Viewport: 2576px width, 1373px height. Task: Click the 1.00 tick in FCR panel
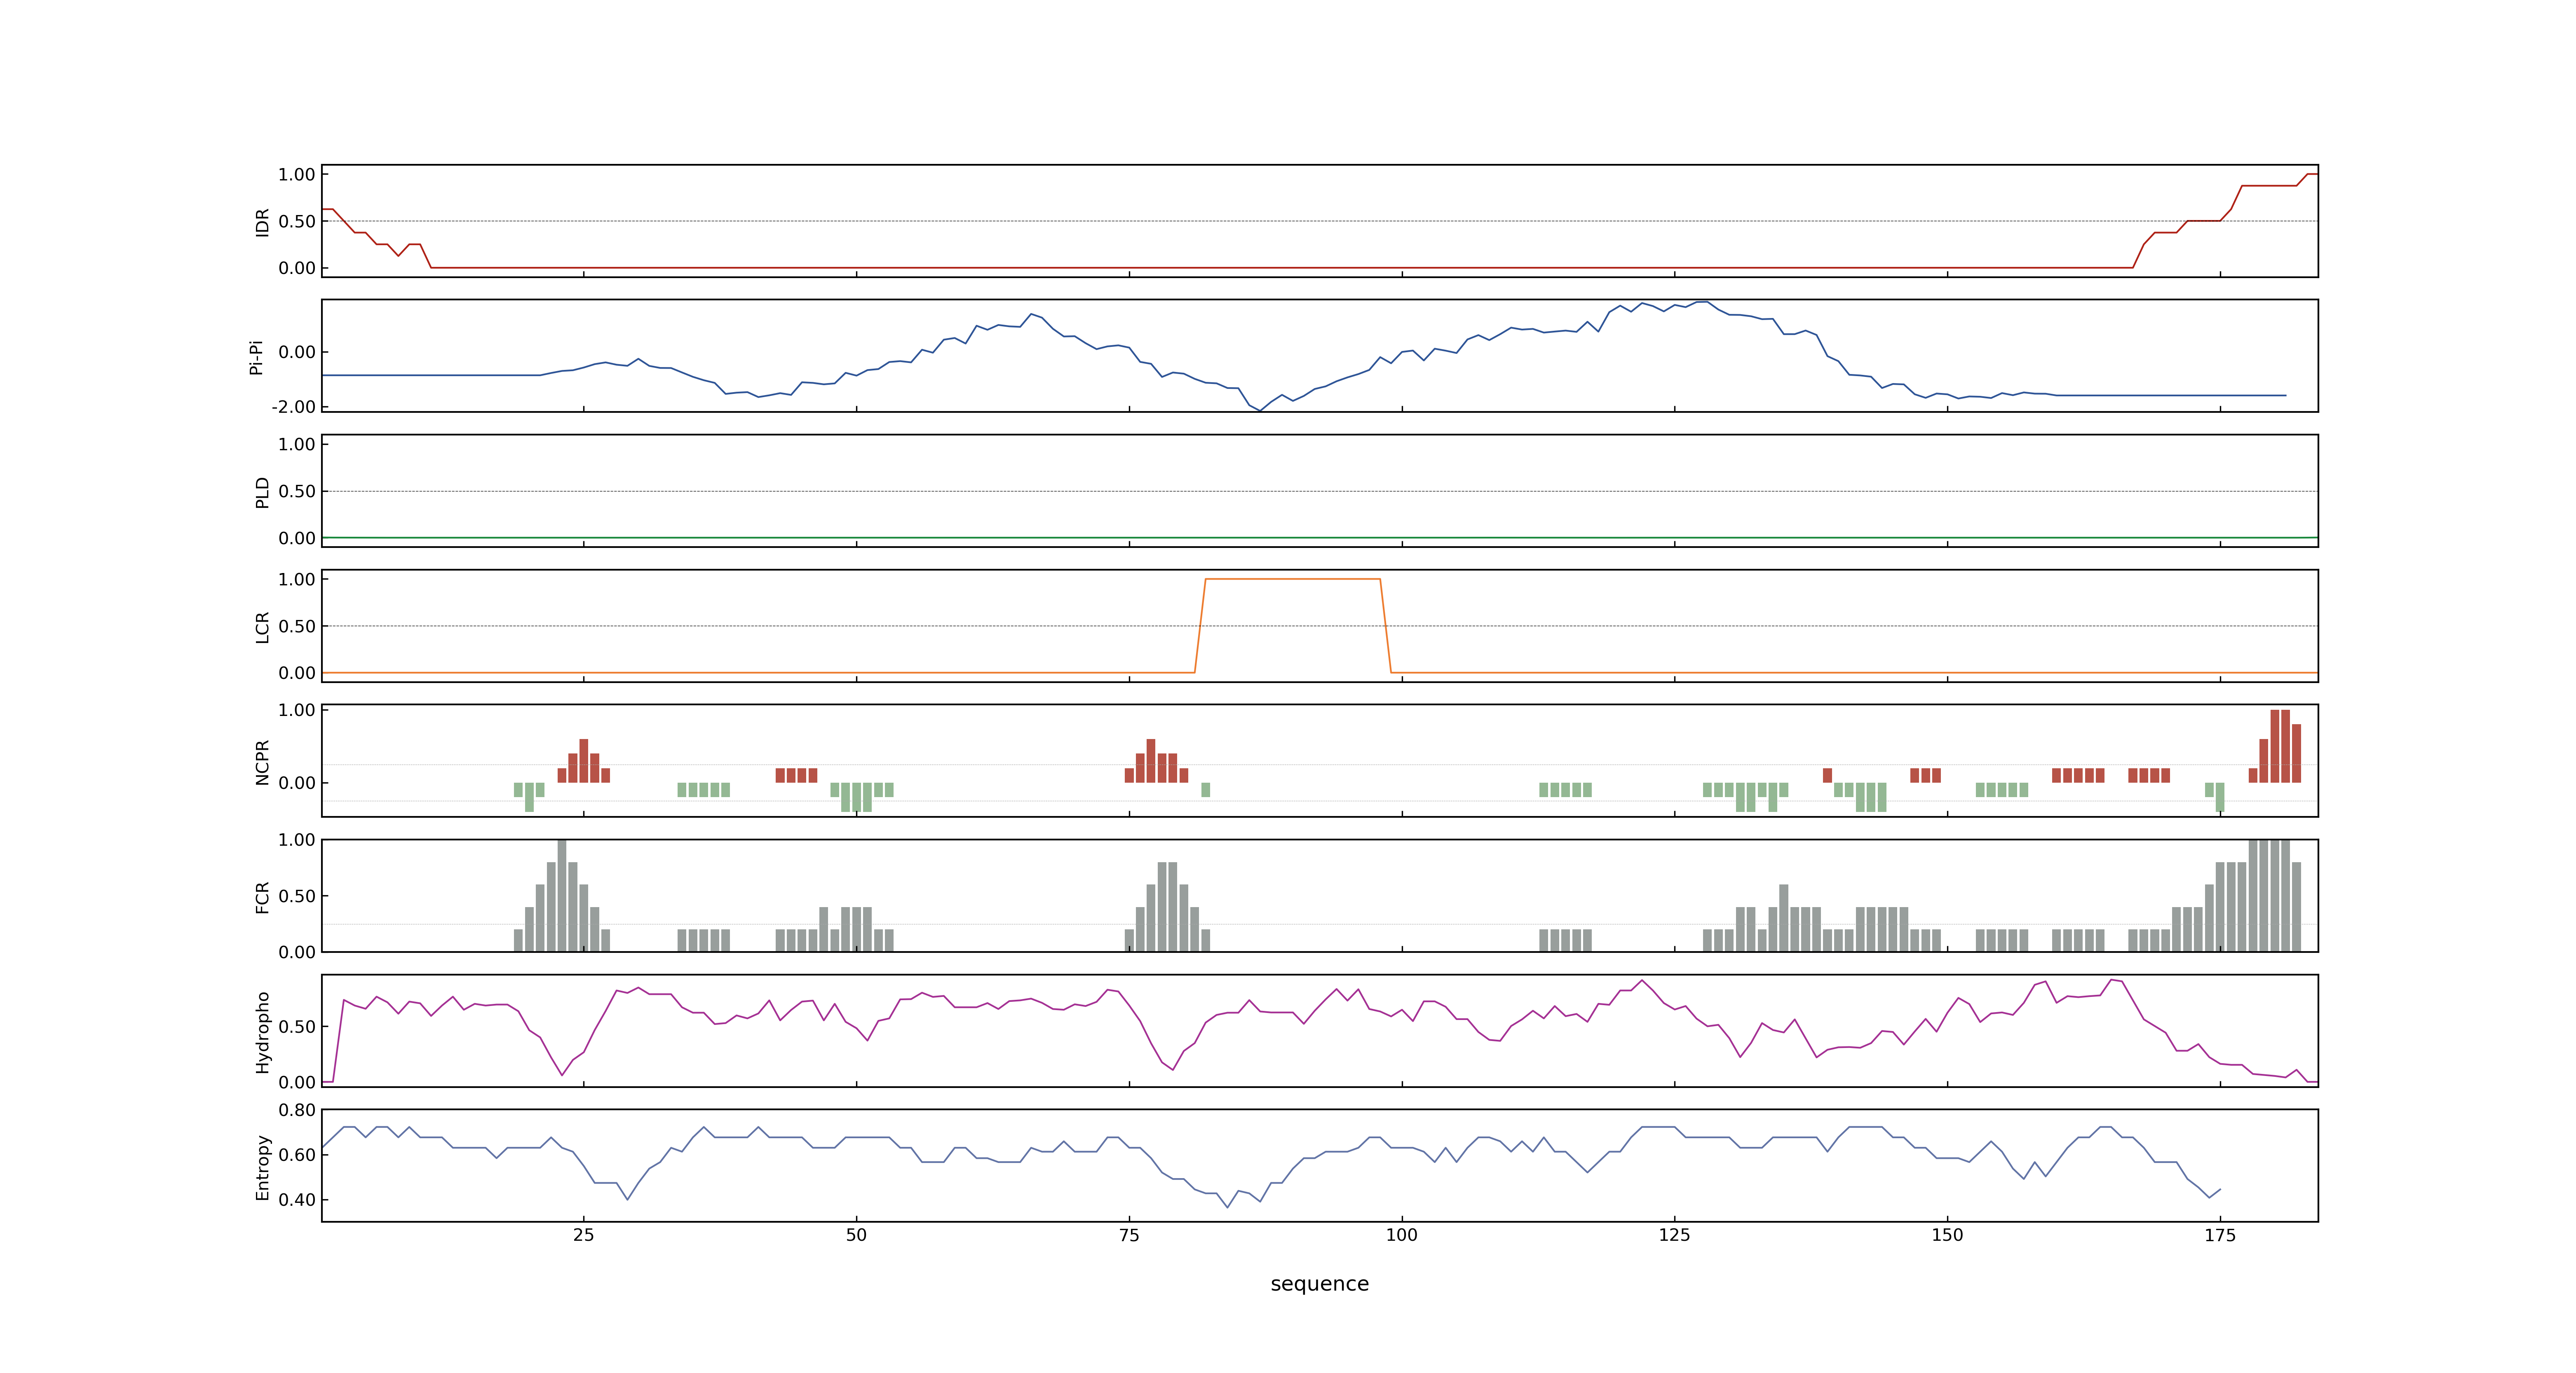[297, 840]
